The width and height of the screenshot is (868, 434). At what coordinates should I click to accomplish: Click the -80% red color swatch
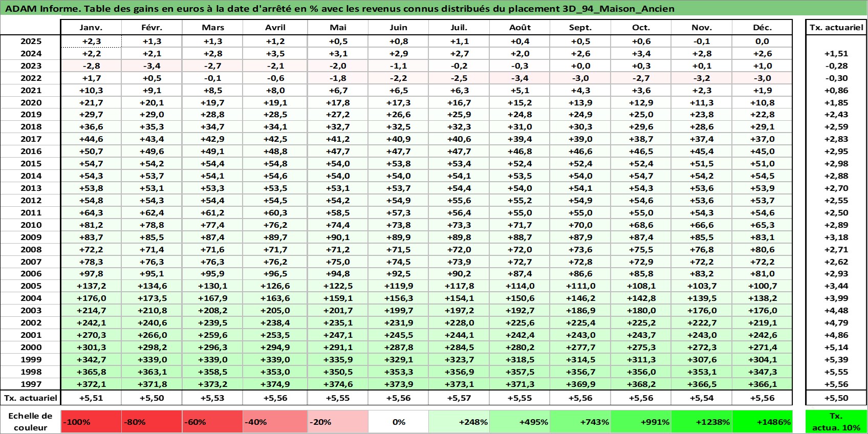pyautogui.click(x=152, y=422)
